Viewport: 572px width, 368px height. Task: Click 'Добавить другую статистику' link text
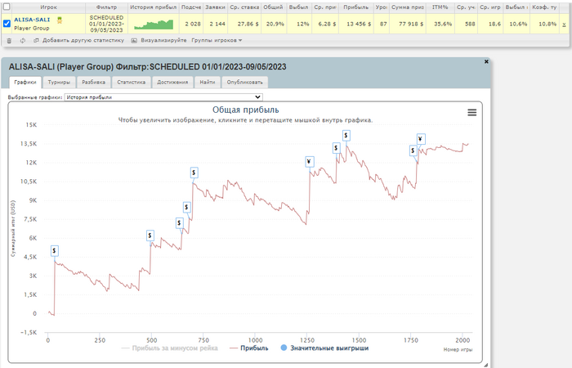tap(83, 41)
